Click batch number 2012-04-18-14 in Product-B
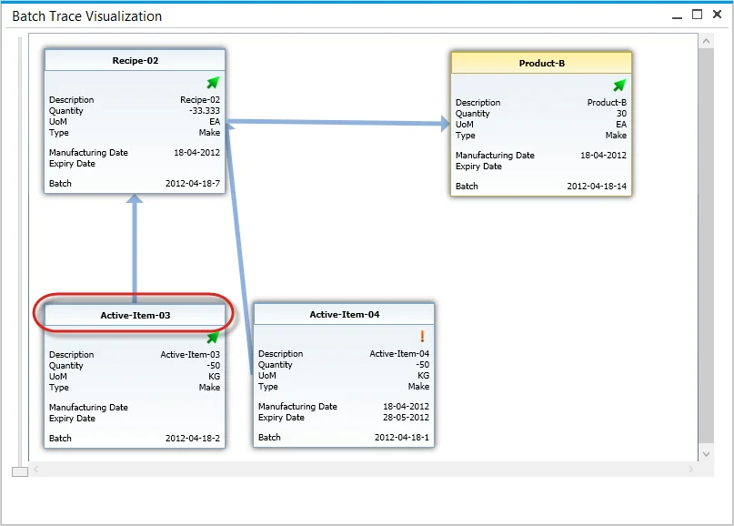The width and height of the screenshot is (734, 526). coord(597,187)
